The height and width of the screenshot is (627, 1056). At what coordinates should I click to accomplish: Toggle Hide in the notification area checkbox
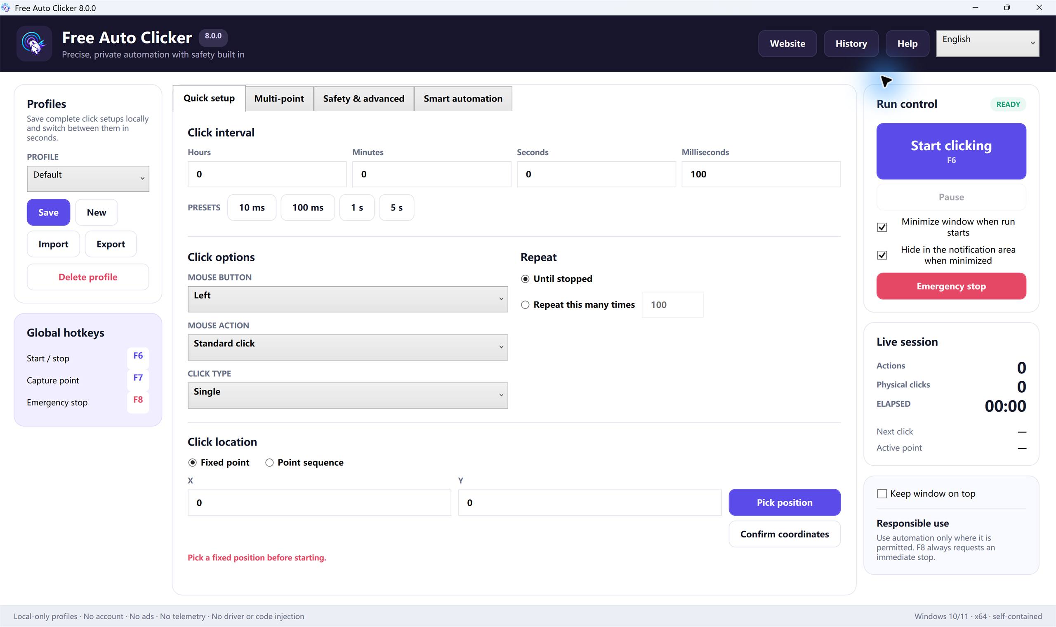pos(882,255)
